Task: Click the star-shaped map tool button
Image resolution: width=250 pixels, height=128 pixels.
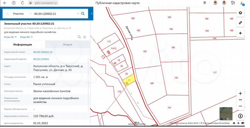Action: tap(240, 33)
